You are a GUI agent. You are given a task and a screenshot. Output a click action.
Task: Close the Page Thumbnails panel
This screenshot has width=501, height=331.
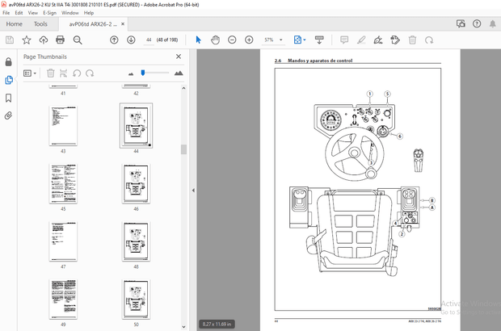click(x=179, y=57)
